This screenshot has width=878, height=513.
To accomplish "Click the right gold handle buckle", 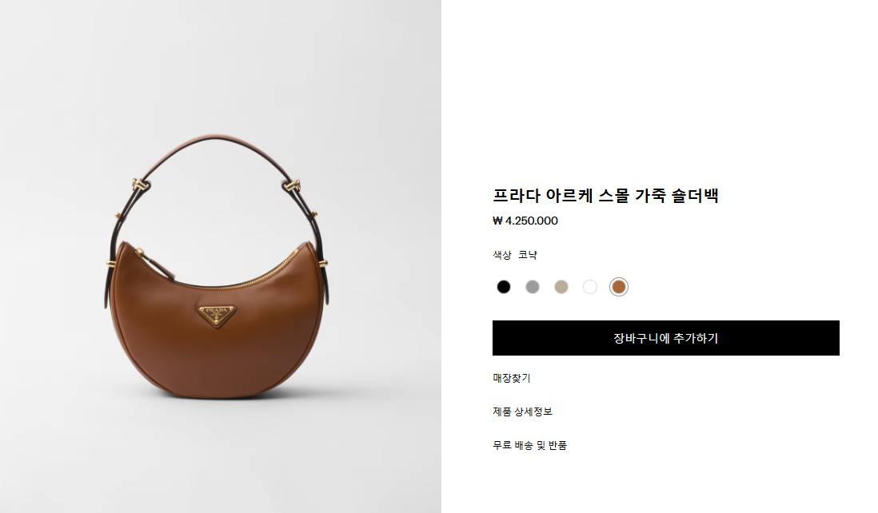I will click(292, 185).
